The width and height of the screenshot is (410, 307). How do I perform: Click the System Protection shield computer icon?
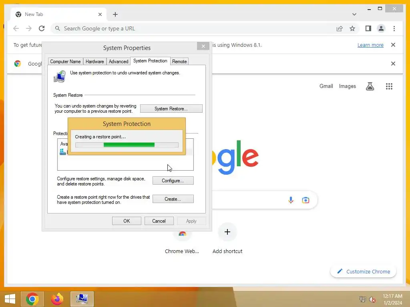pyautogui.click(x=60, y=76)
